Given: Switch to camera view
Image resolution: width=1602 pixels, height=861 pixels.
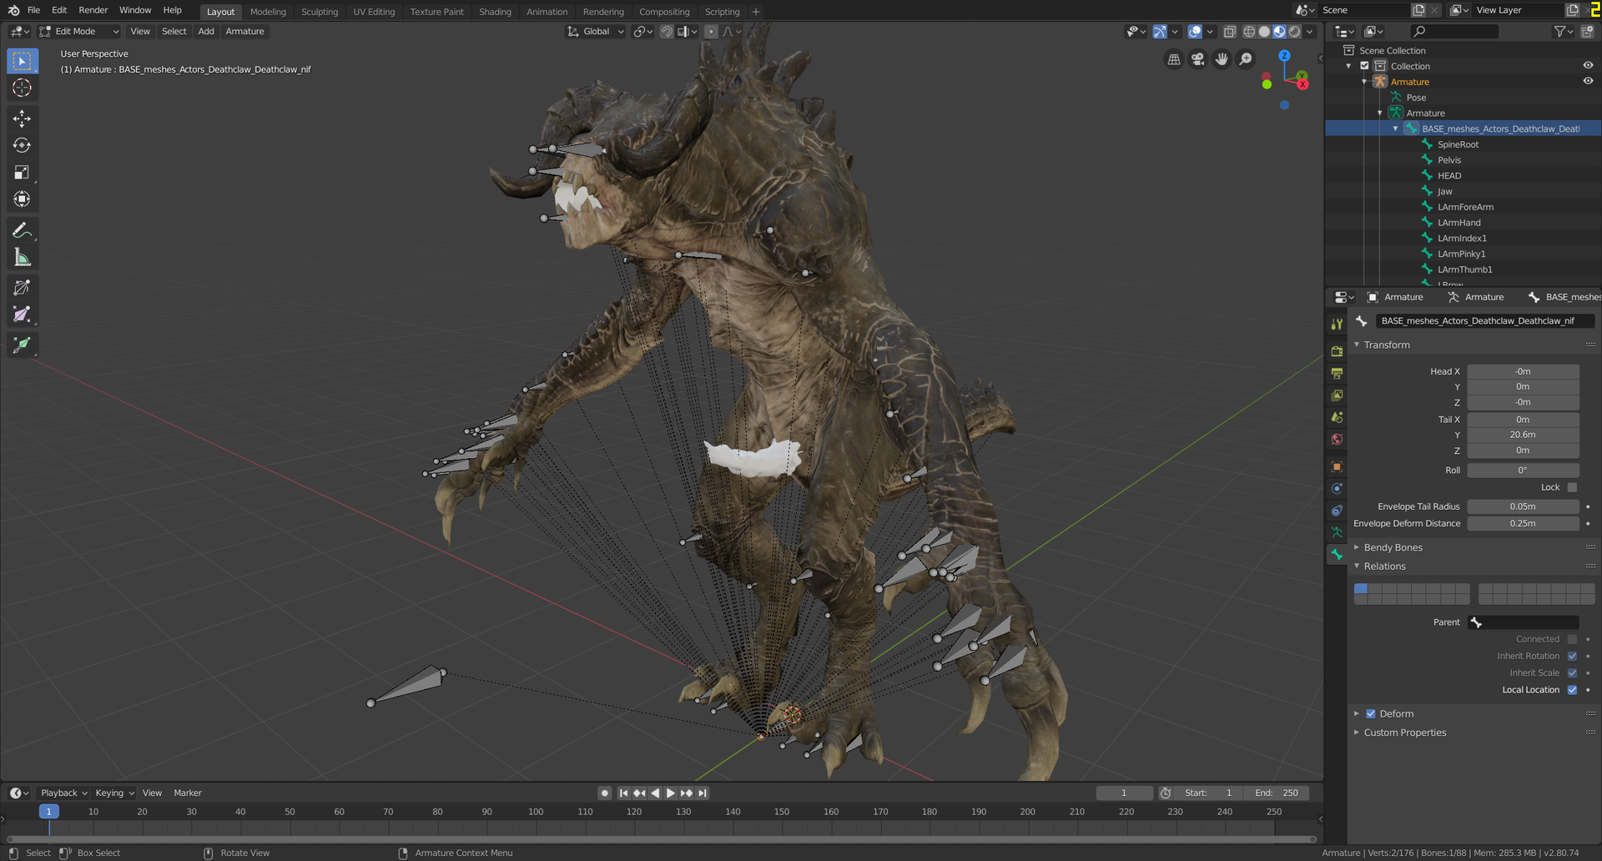Looking at the screenshot, I should [x=1198, y=59].
